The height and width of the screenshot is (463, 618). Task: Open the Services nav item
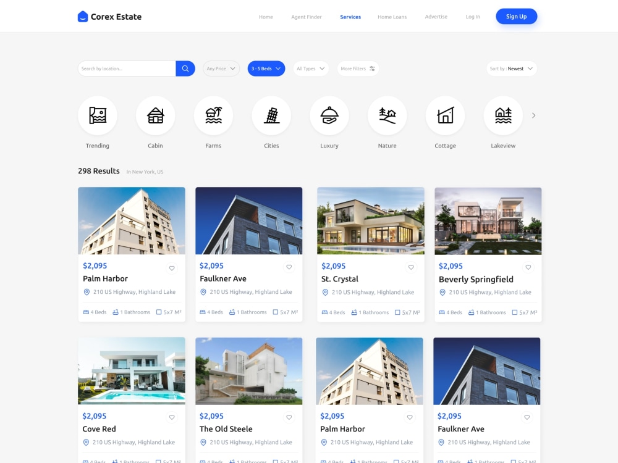coord(350,17)
